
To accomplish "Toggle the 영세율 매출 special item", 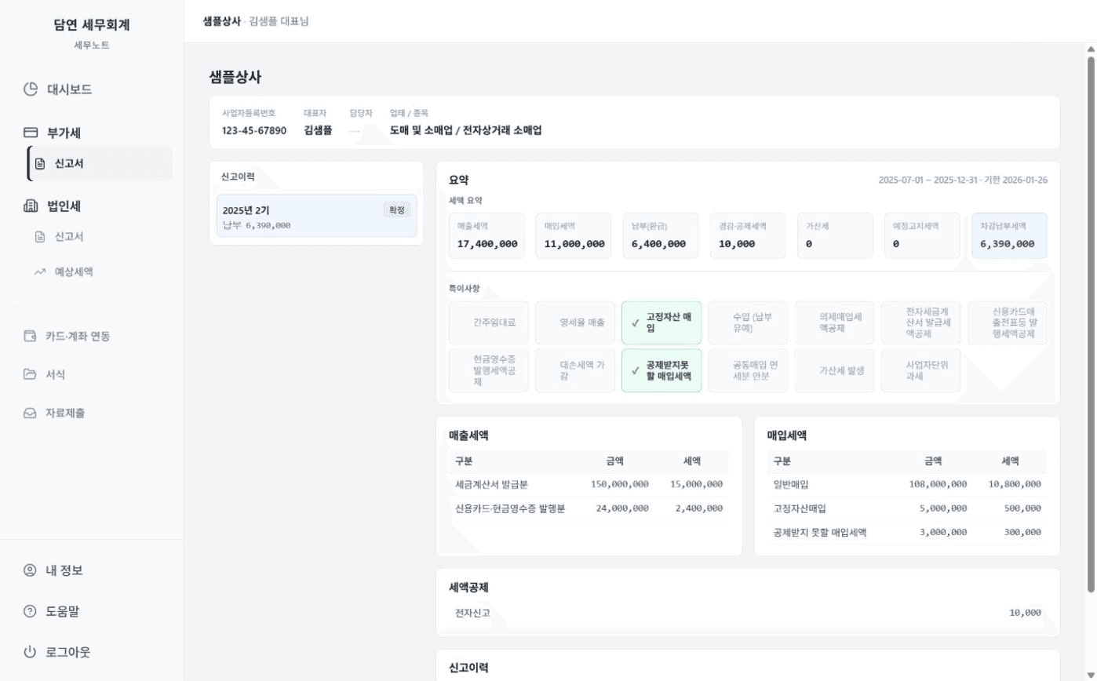I will (575, 322).
